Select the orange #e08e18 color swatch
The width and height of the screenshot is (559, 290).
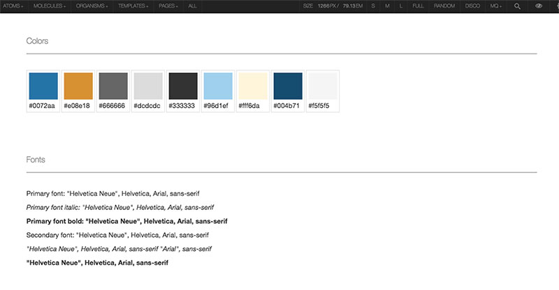[78, 85]
